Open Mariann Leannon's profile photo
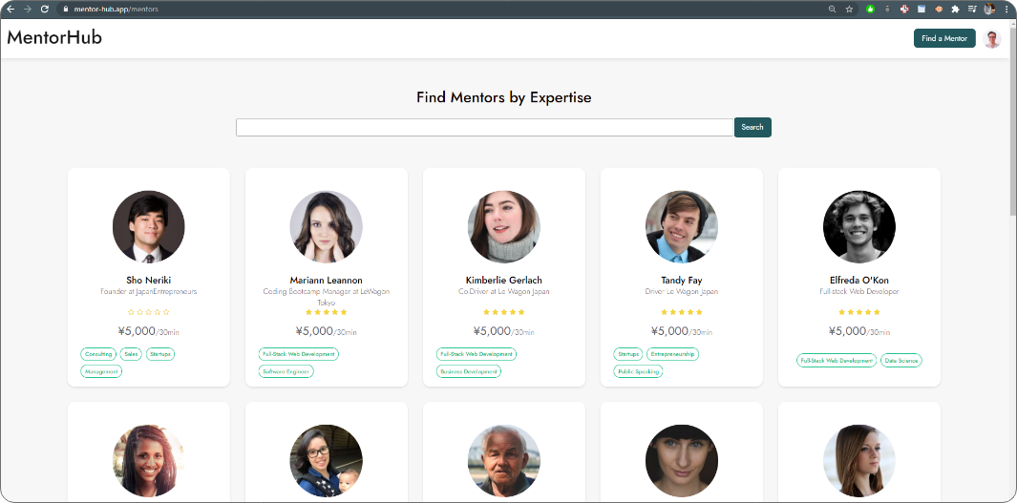 [x=327, y=226]
